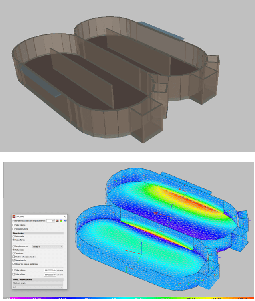Open the 'Q 1' load case dropdown
Screen dimensions: 255x301
coord(38,287)
